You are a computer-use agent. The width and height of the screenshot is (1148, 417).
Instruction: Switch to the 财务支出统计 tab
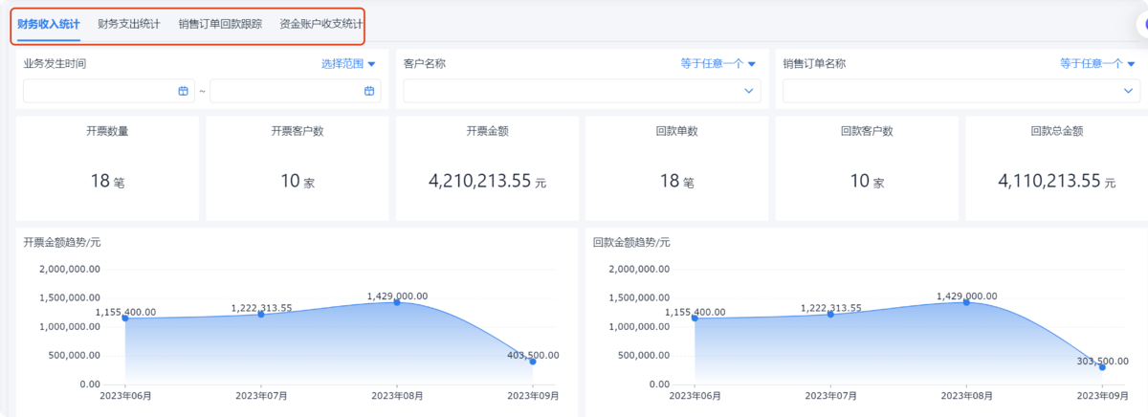pos(129,23)
